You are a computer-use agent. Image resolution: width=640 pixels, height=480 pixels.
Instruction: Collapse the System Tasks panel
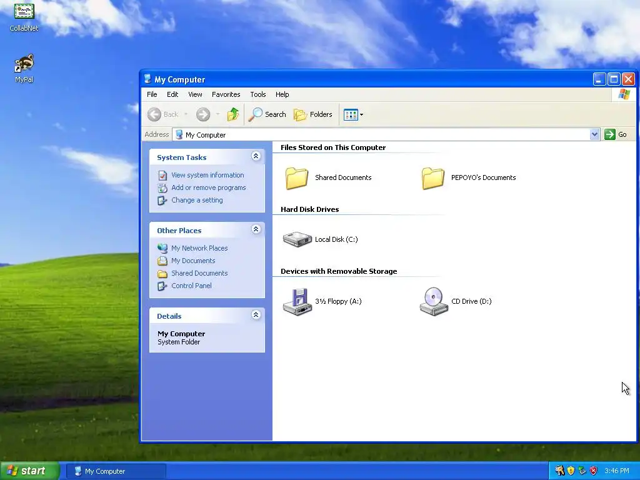click(256, 156)
